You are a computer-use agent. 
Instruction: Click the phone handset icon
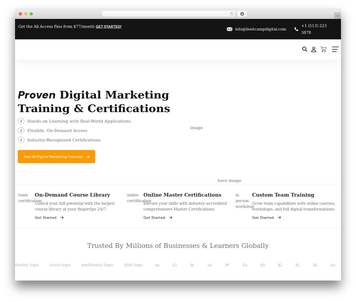click(x=296, y=29)
